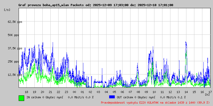The height and width of the screenshot is (106, 213).
Task: Click the hour label '06' on time axis
Action: click(122, 92)
